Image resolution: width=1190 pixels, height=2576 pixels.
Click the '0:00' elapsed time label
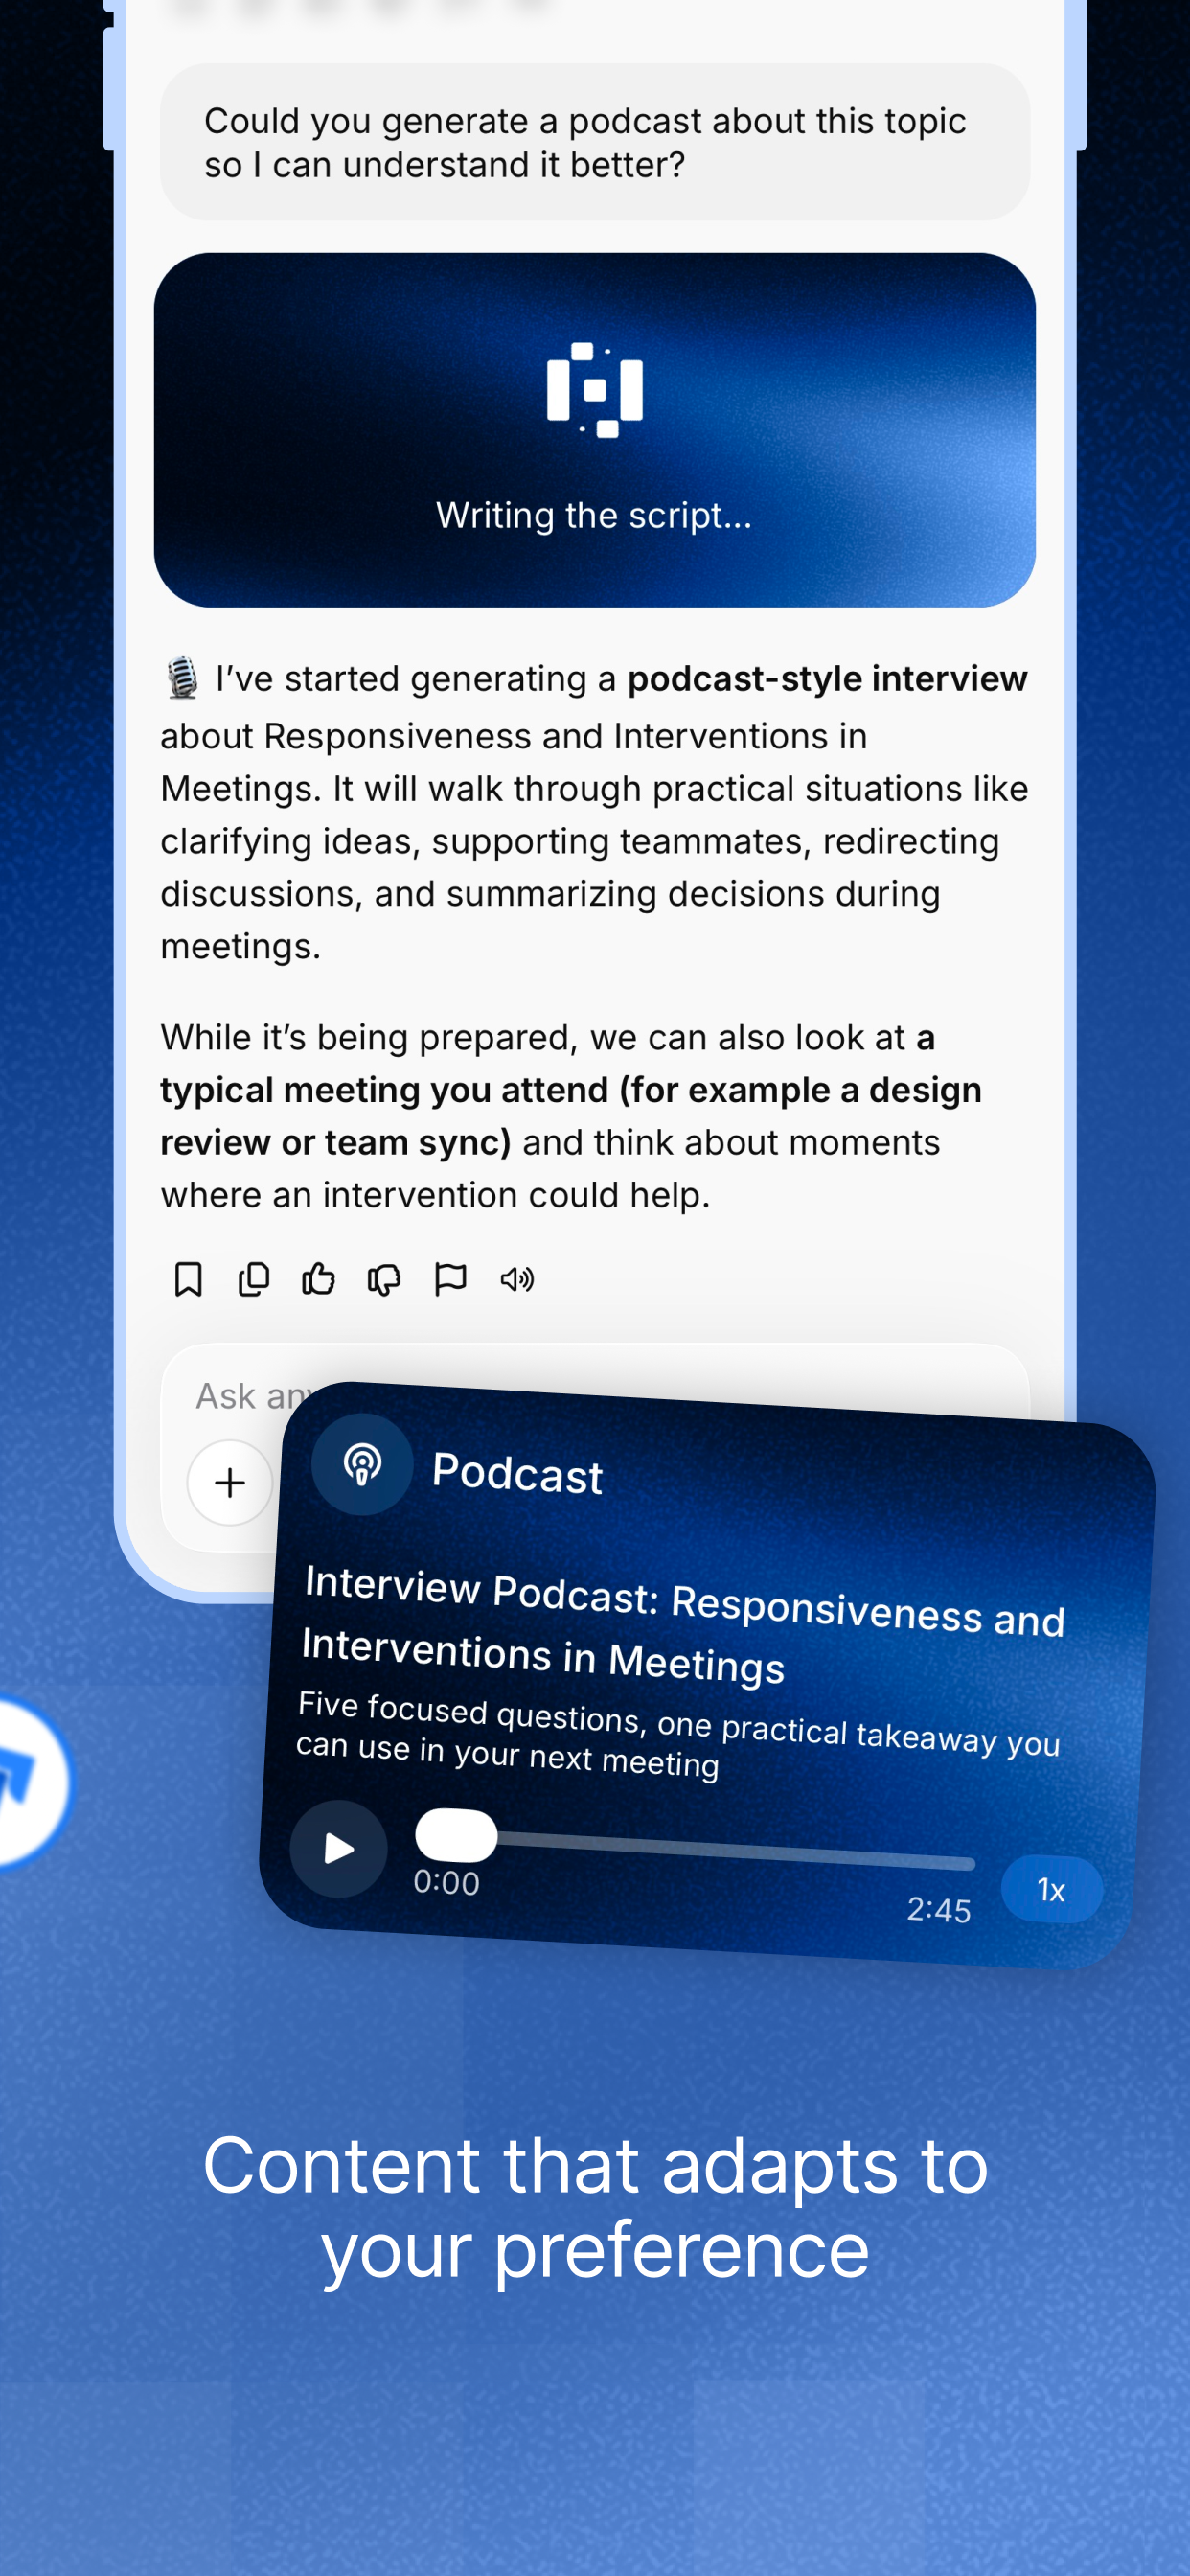(446, 1882)
